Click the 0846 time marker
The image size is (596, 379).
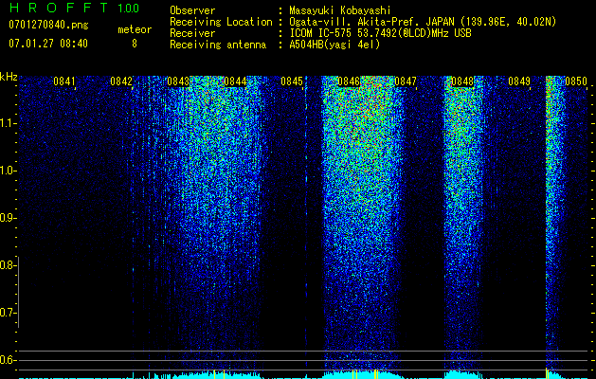349,81
